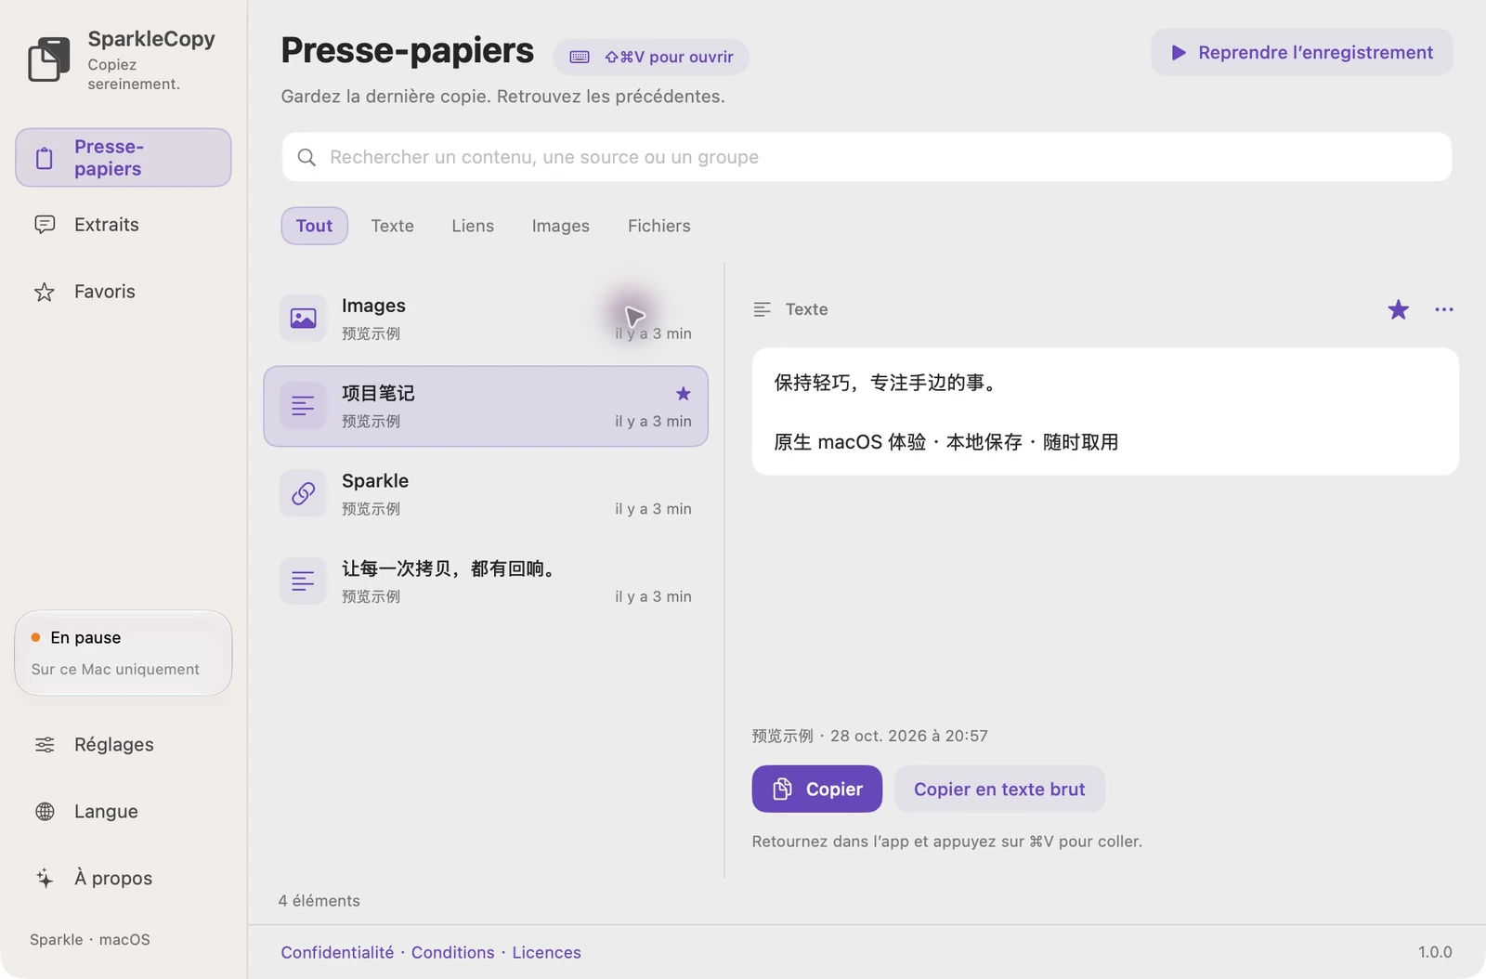Open Réglages settings
This screenshot has width=1486, height=979.
[x=124, y=745]
